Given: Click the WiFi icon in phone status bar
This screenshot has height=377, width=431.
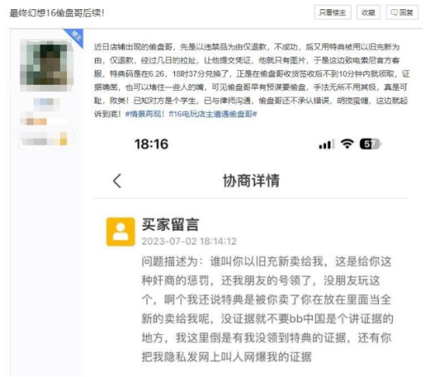Looking at the screenshot, I should pos(347,144).
